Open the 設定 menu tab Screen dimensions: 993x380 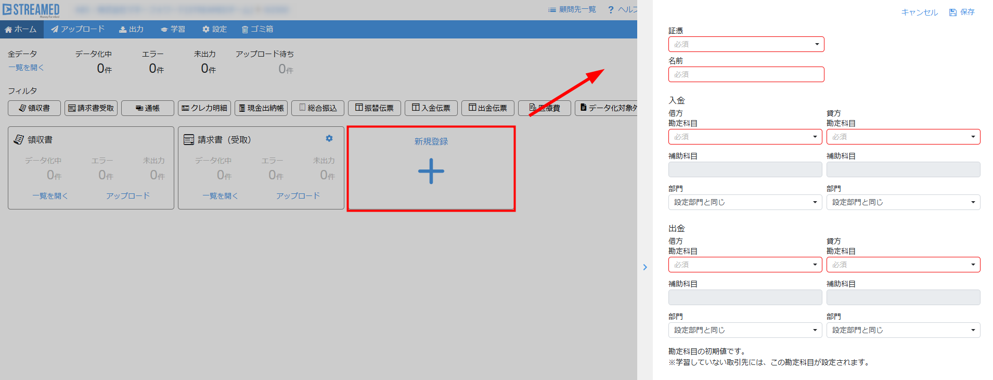214,29
